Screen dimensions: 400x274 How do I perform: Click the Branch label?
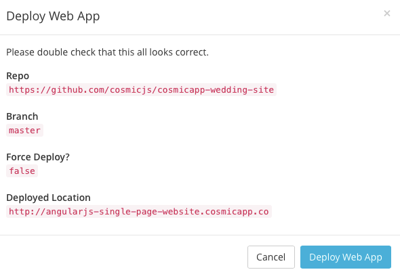(22, 116)
